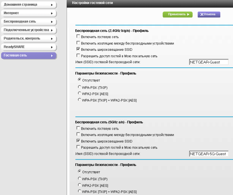Screen dimensions: 233x195
Task: Click the X icon on Отмена button
Action: 202,14
